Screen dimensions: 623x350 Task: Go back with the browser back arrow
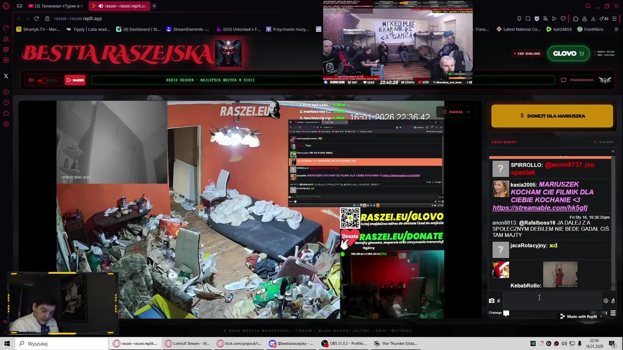click(x=18, y=18)
